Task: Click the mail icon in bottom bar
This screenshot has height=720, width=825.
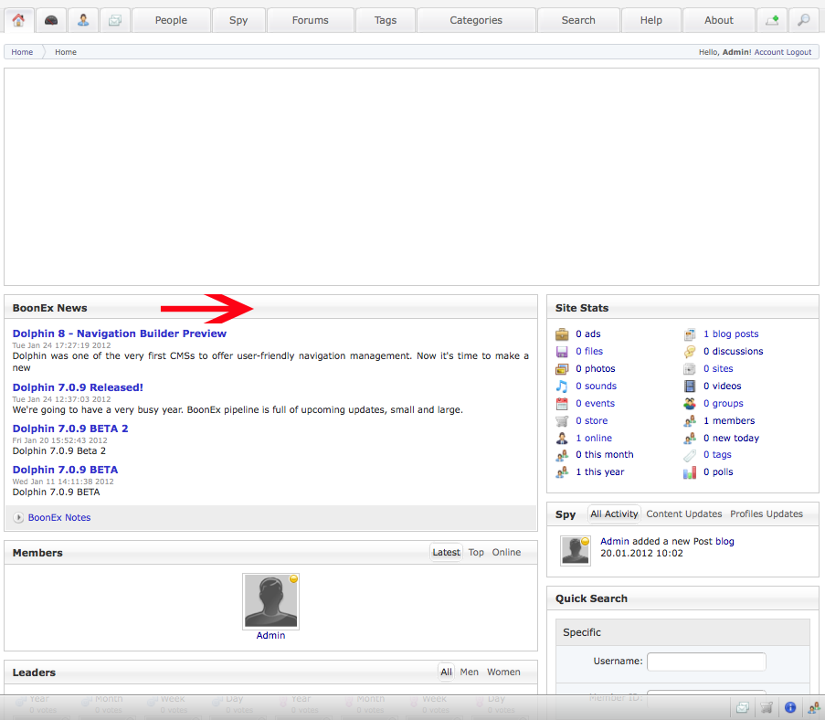Action: [x=744, y=707]
